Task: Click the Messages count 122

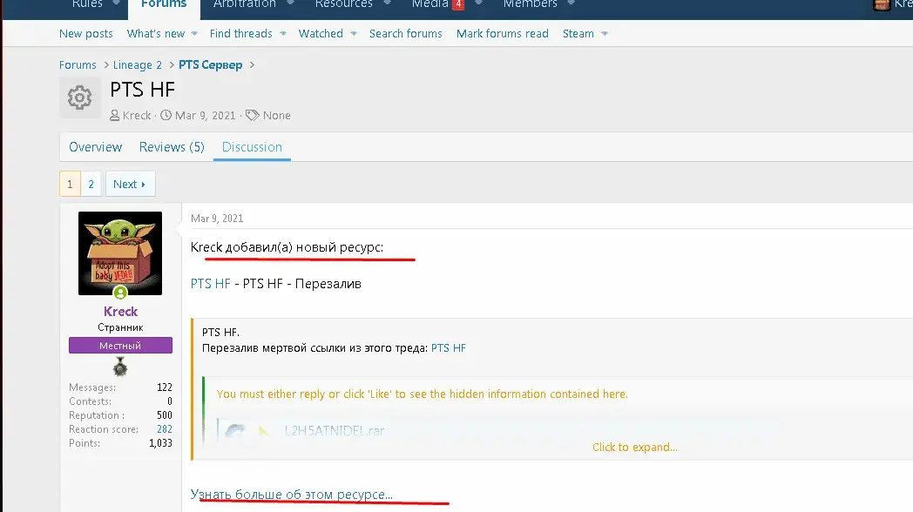Action: tap(164, 387)
